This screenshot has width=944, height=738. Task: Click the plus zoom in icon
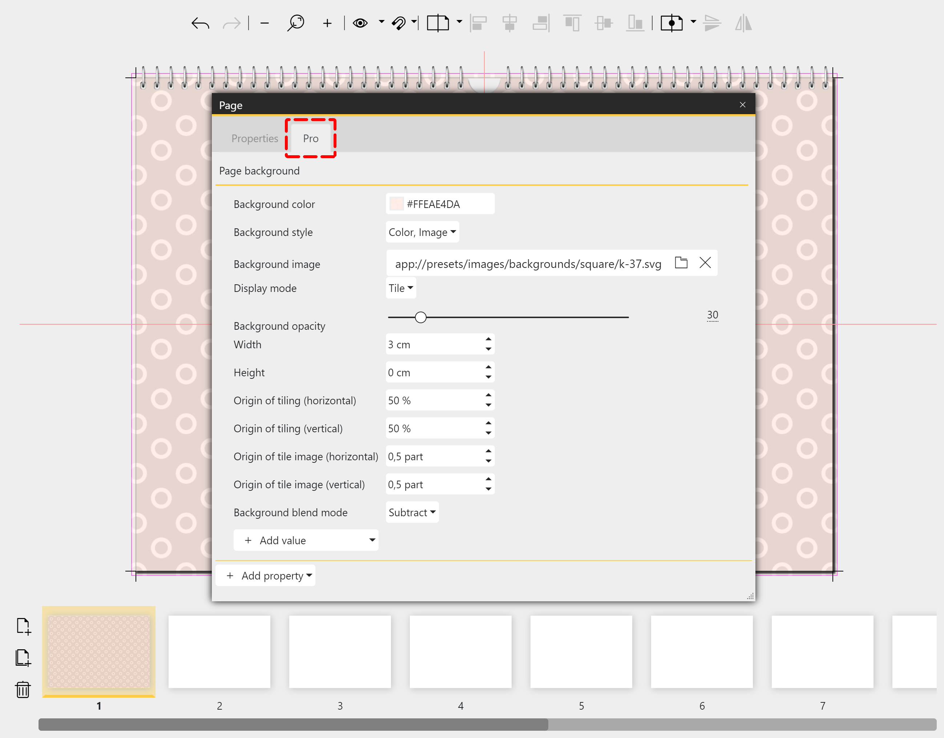point(327,23)
